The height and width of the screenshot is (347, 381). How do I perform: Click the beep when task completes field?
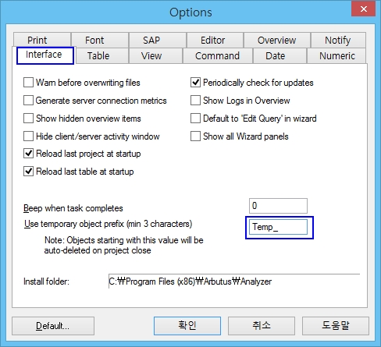click(278, 206)
